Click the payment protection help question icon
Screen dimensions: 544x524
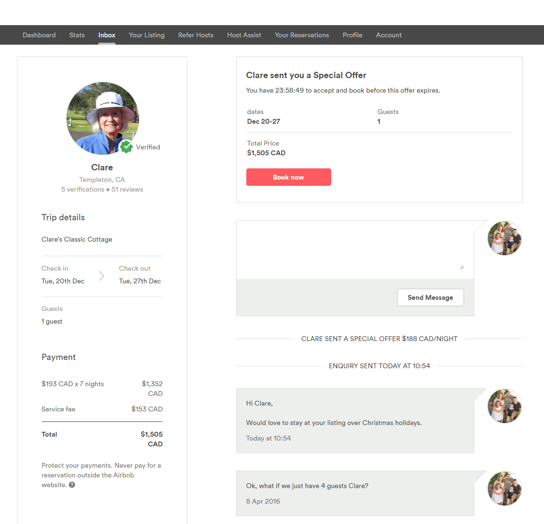(72, 485)
